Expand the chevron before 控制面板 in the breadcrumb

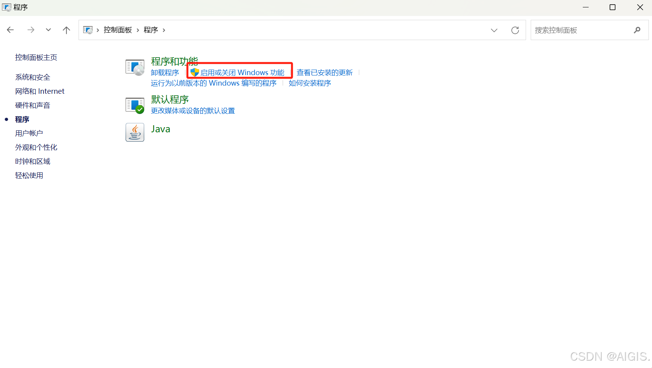(98, 30)
